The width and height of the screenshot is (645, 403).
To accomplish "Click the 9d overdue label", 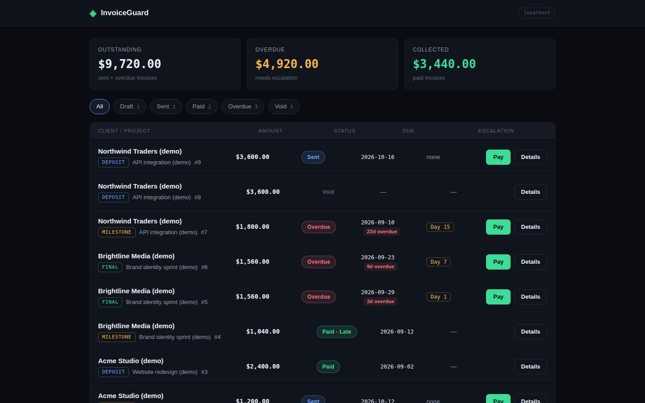I will tap(380, 266).
